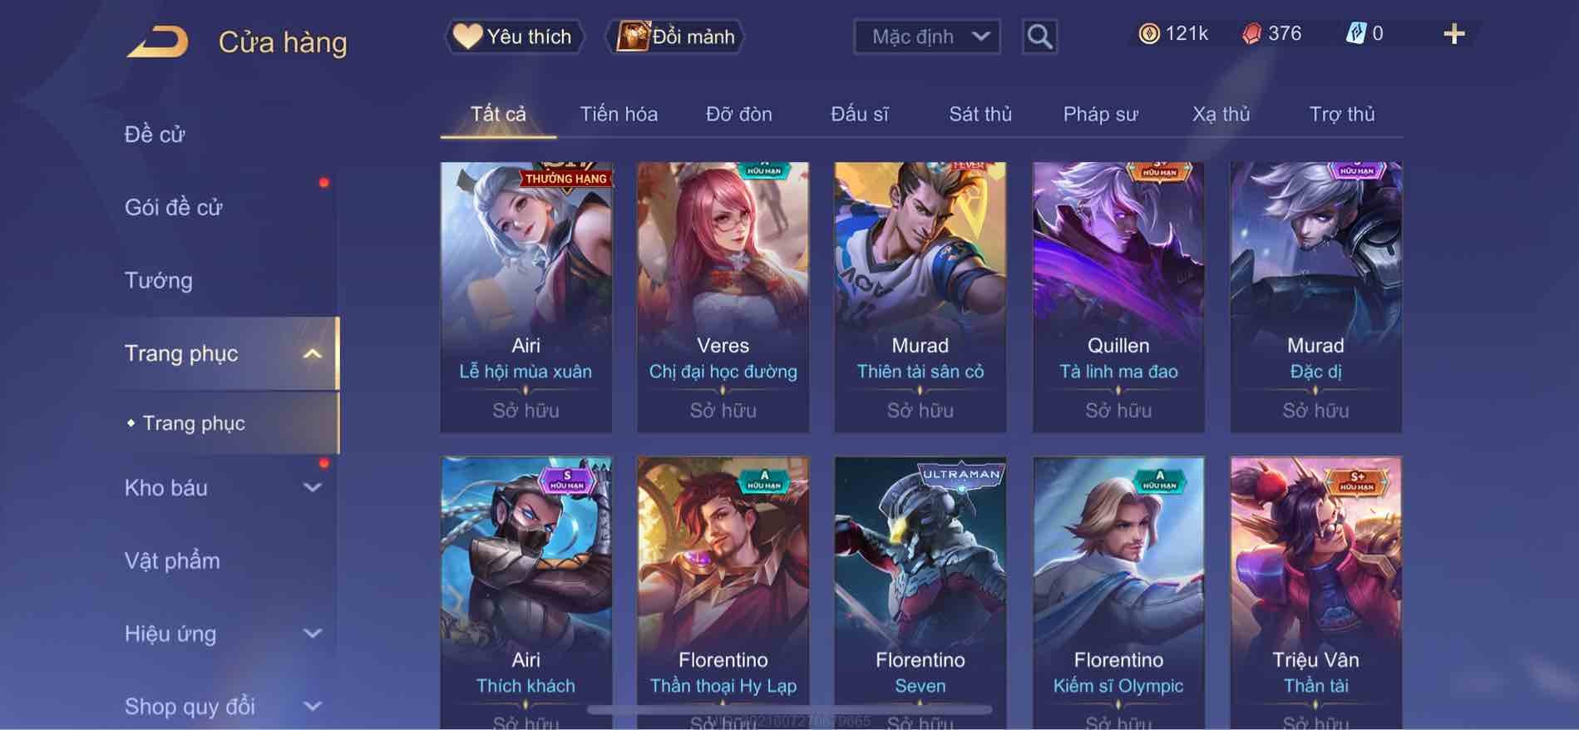This screenshot has width=1579, height=730.
Task: Tap the gold coin balance icon
Action: point(1148,33)
